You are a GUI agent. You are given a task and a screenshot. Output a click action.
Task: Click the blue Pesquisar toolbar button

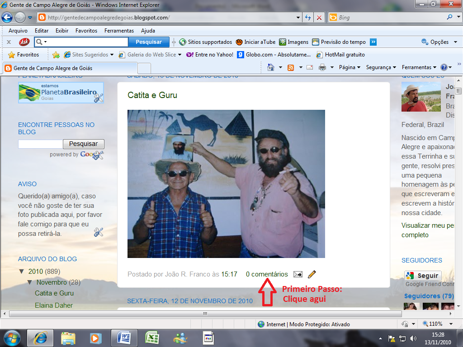149,42
